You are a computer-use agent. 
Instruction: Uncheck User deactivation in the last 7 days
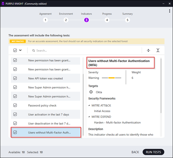tap(15, 123)
